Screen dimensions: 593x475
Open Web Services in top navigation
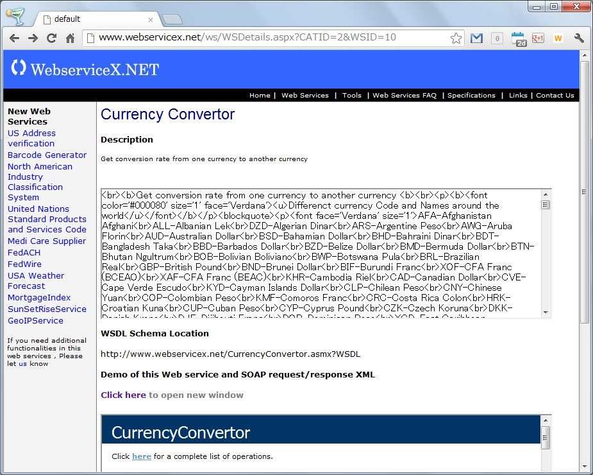click(305, 95)
